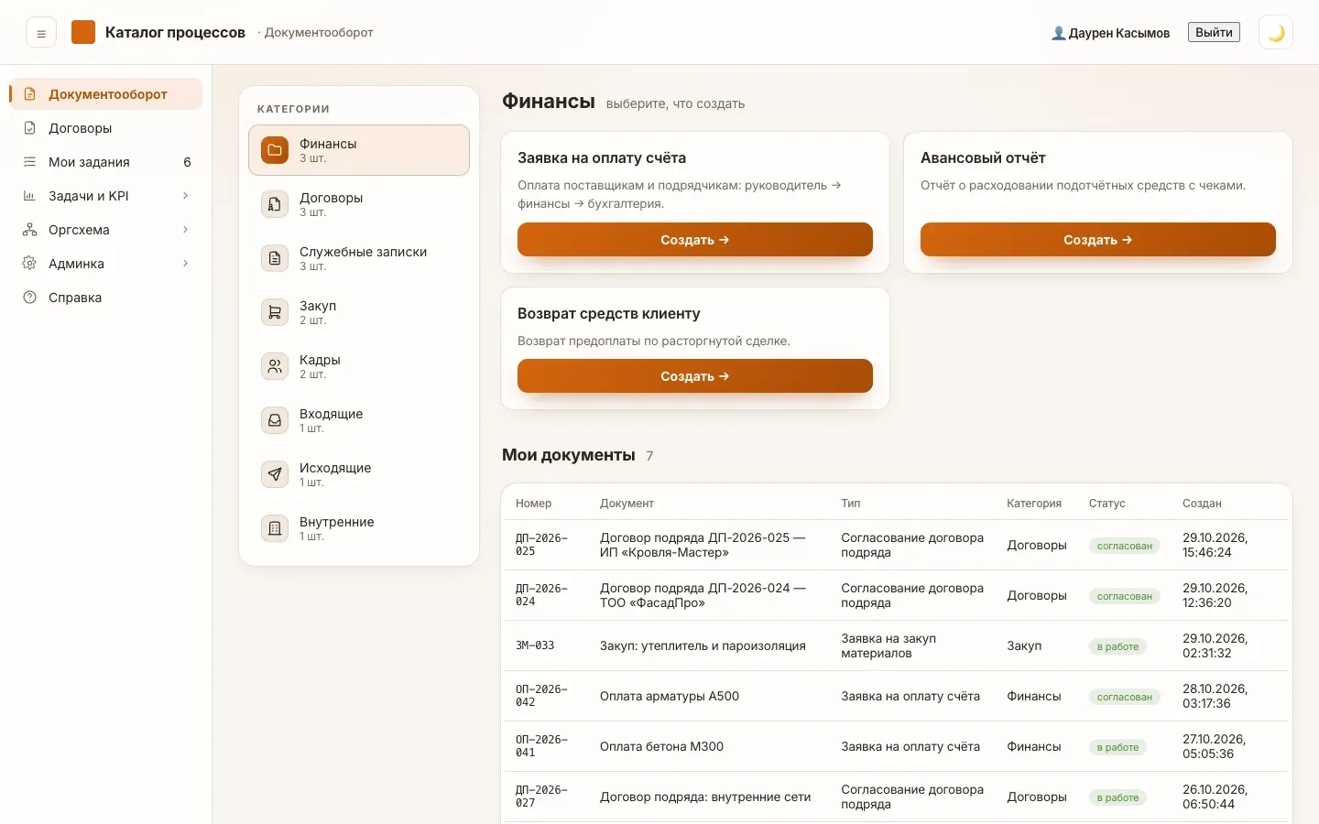Click the Мои задания count badge 6
The width and height of the screenshot is (1319, 824).
187,162
